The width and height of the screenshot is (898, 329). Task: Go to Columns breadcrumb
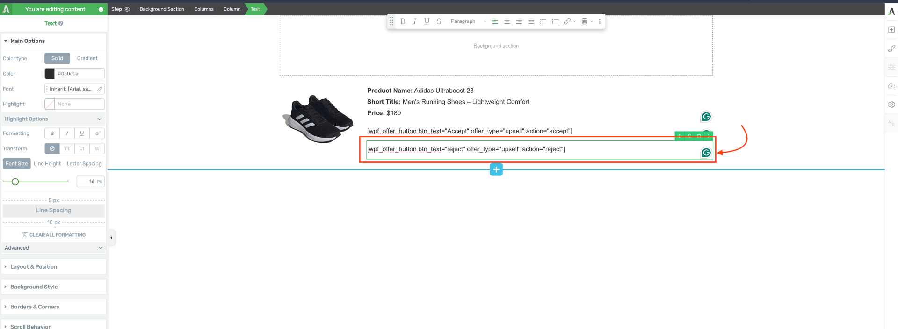(x=204, y=9)
